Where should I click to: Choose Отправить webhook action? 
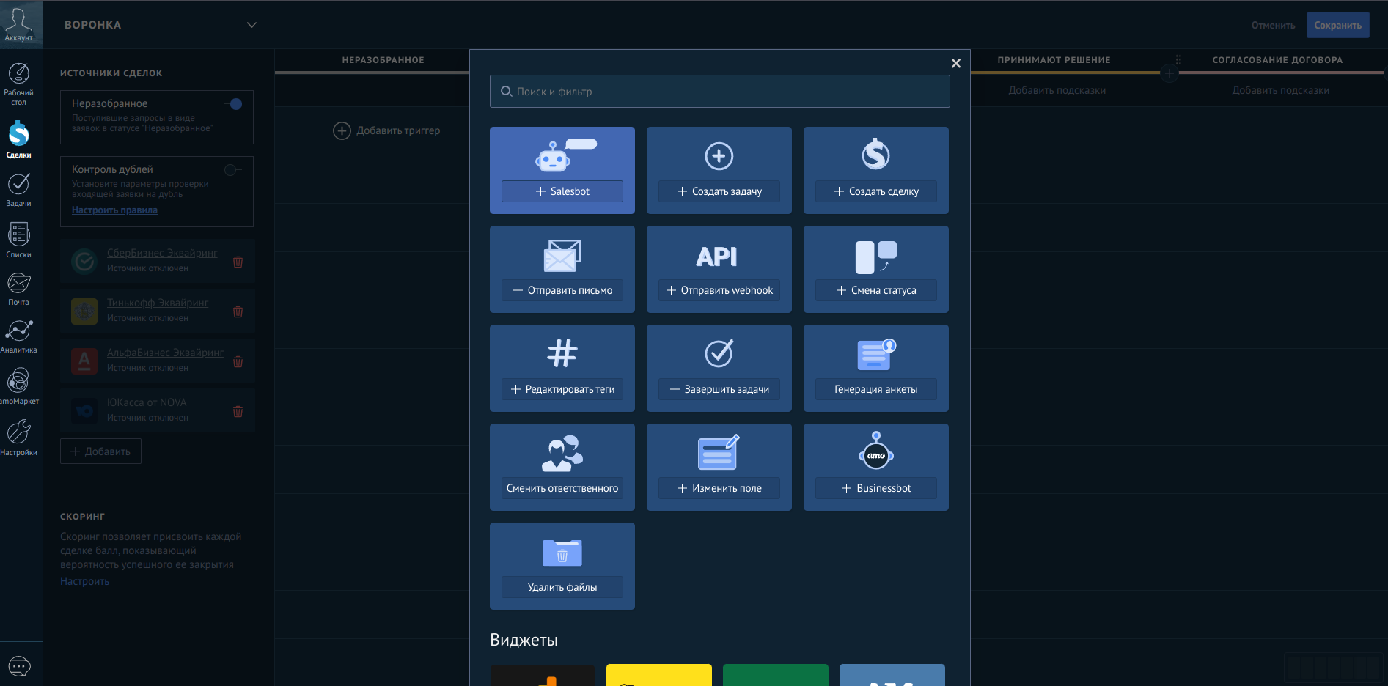pos(719,290)
